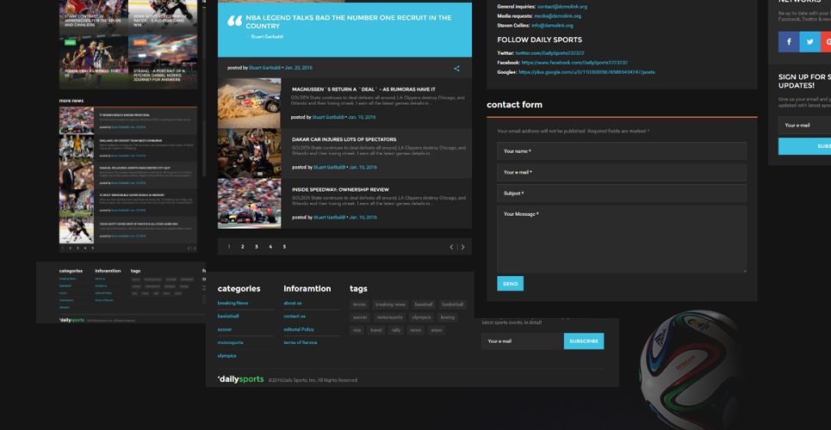Select the baseball tag in the large footer

pos(424,304)
